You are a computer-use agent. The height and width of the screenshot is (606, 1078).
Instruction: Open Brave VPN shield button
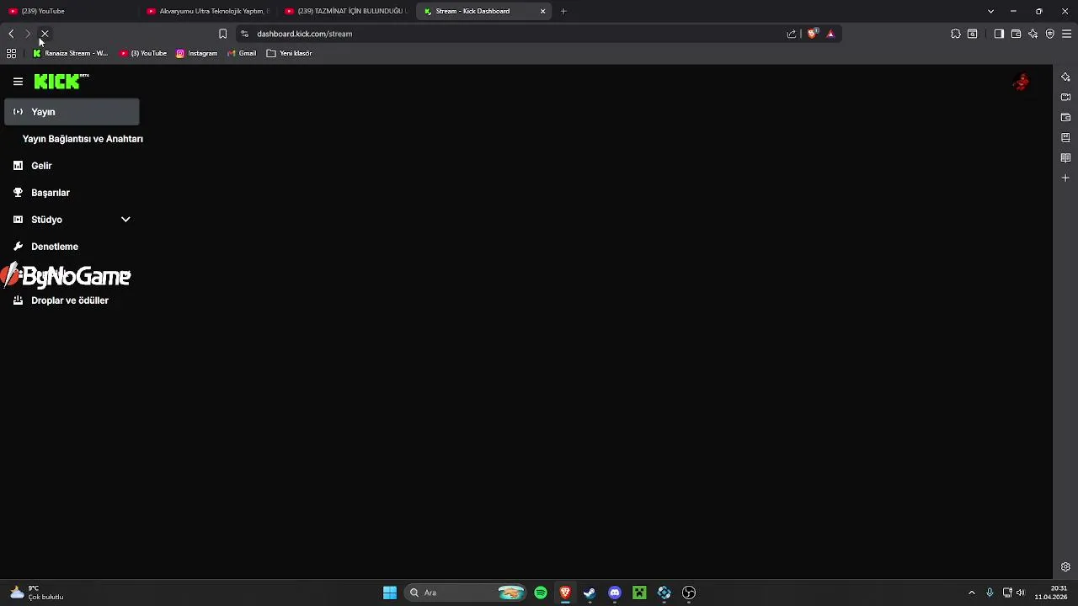pos(1050,34)
